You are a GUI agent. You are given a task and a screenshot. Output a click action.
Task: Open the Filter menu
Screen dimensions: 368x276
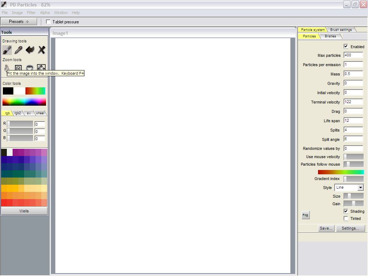pos(31,13)
